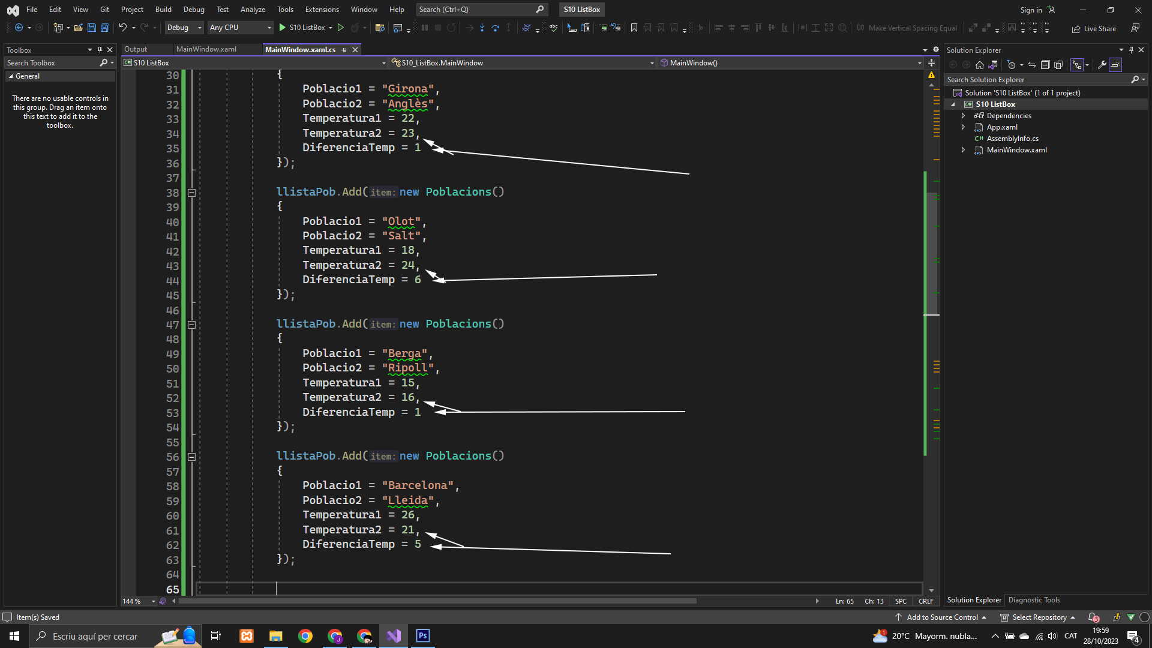Toggle Preview Selected Items in Solution Explorer
The image size is (1152, 648).
(1115, 65)
